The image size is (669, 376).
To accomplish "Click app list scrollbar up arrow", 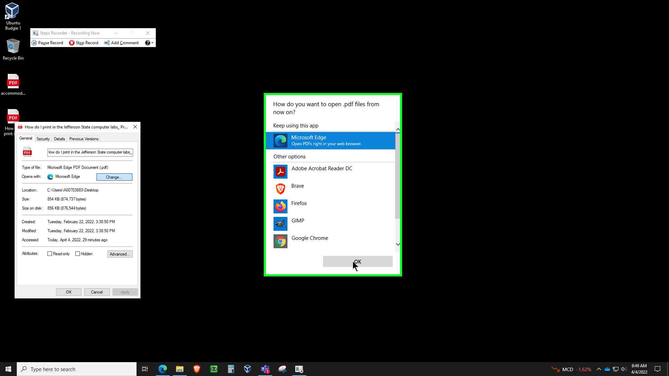I will point(398,130).
